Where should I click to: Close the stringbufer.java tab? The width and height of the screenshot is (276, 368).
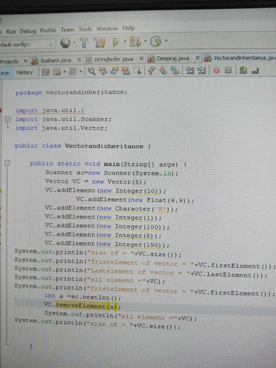(141, 59)
